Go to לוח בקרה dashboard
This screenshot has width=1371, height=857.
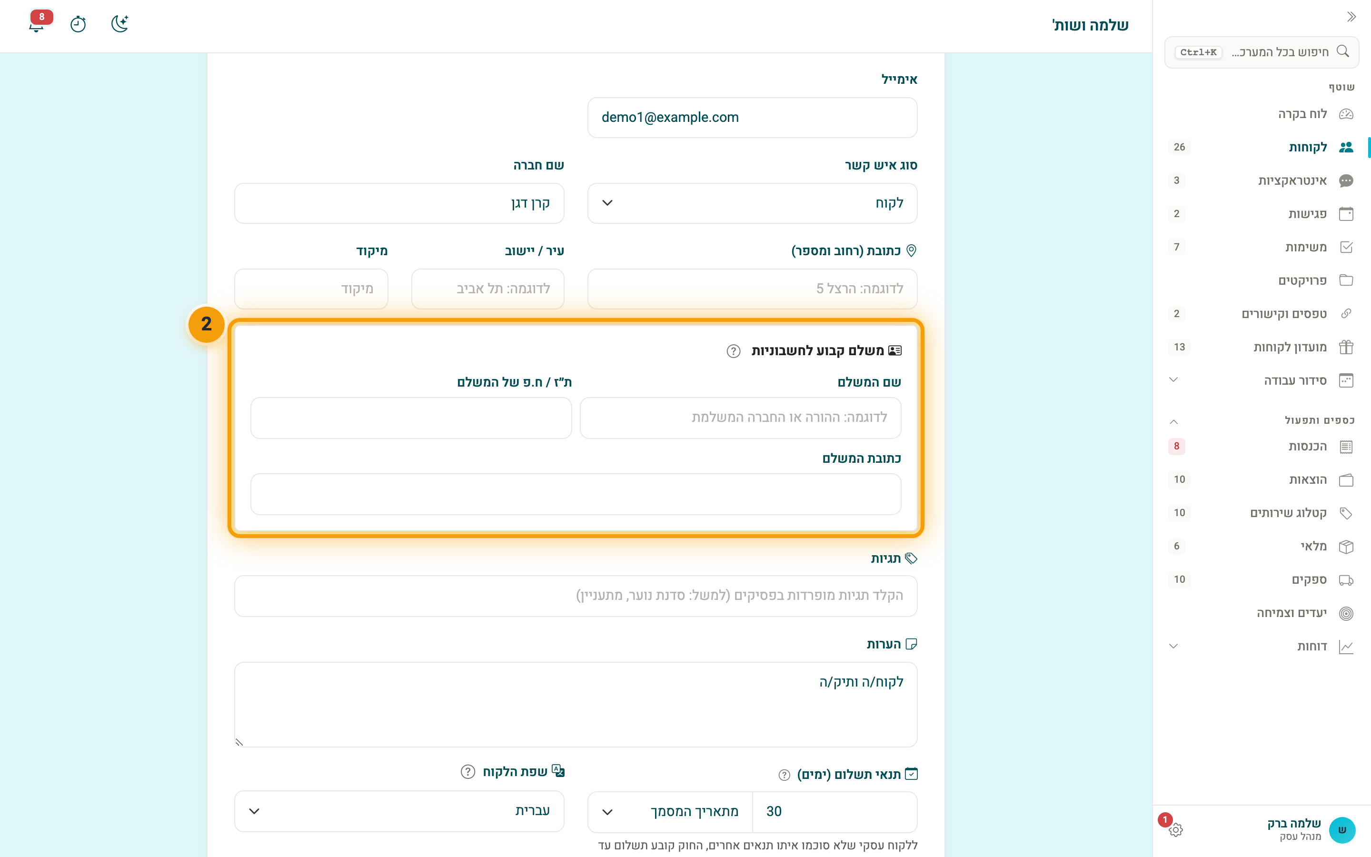coord(1261,114)
